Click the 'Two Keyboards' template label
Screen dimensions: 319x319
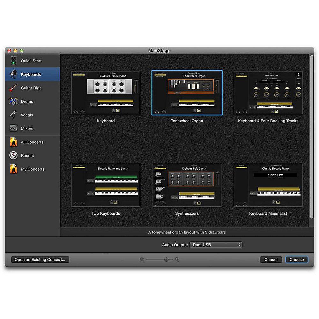pos(106,213)
